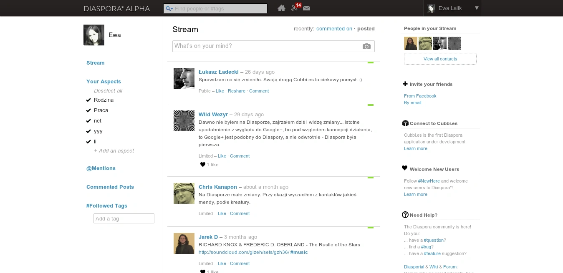
Task: Click the View all contacts button
Action: click(440, 59)
